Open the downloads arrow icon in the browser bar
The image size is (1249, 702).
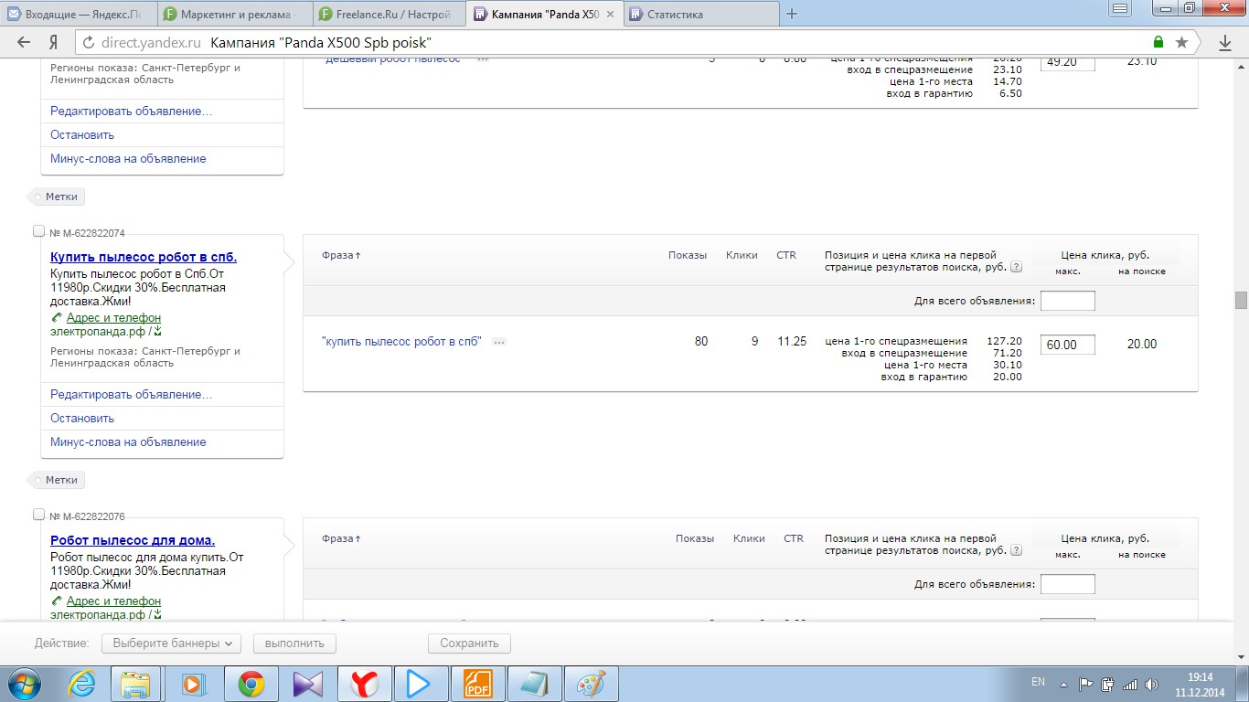click(x=1225, y=42)
